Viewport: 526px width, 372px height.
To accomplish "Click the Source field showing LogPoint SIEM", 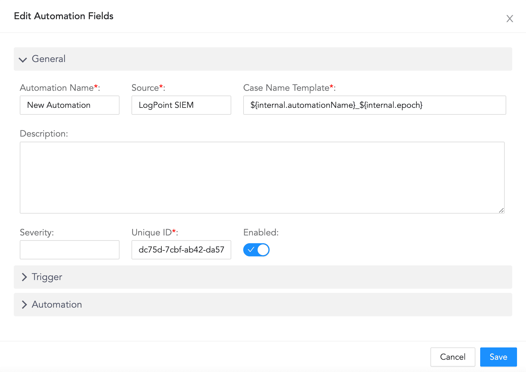I will (181, 105).
